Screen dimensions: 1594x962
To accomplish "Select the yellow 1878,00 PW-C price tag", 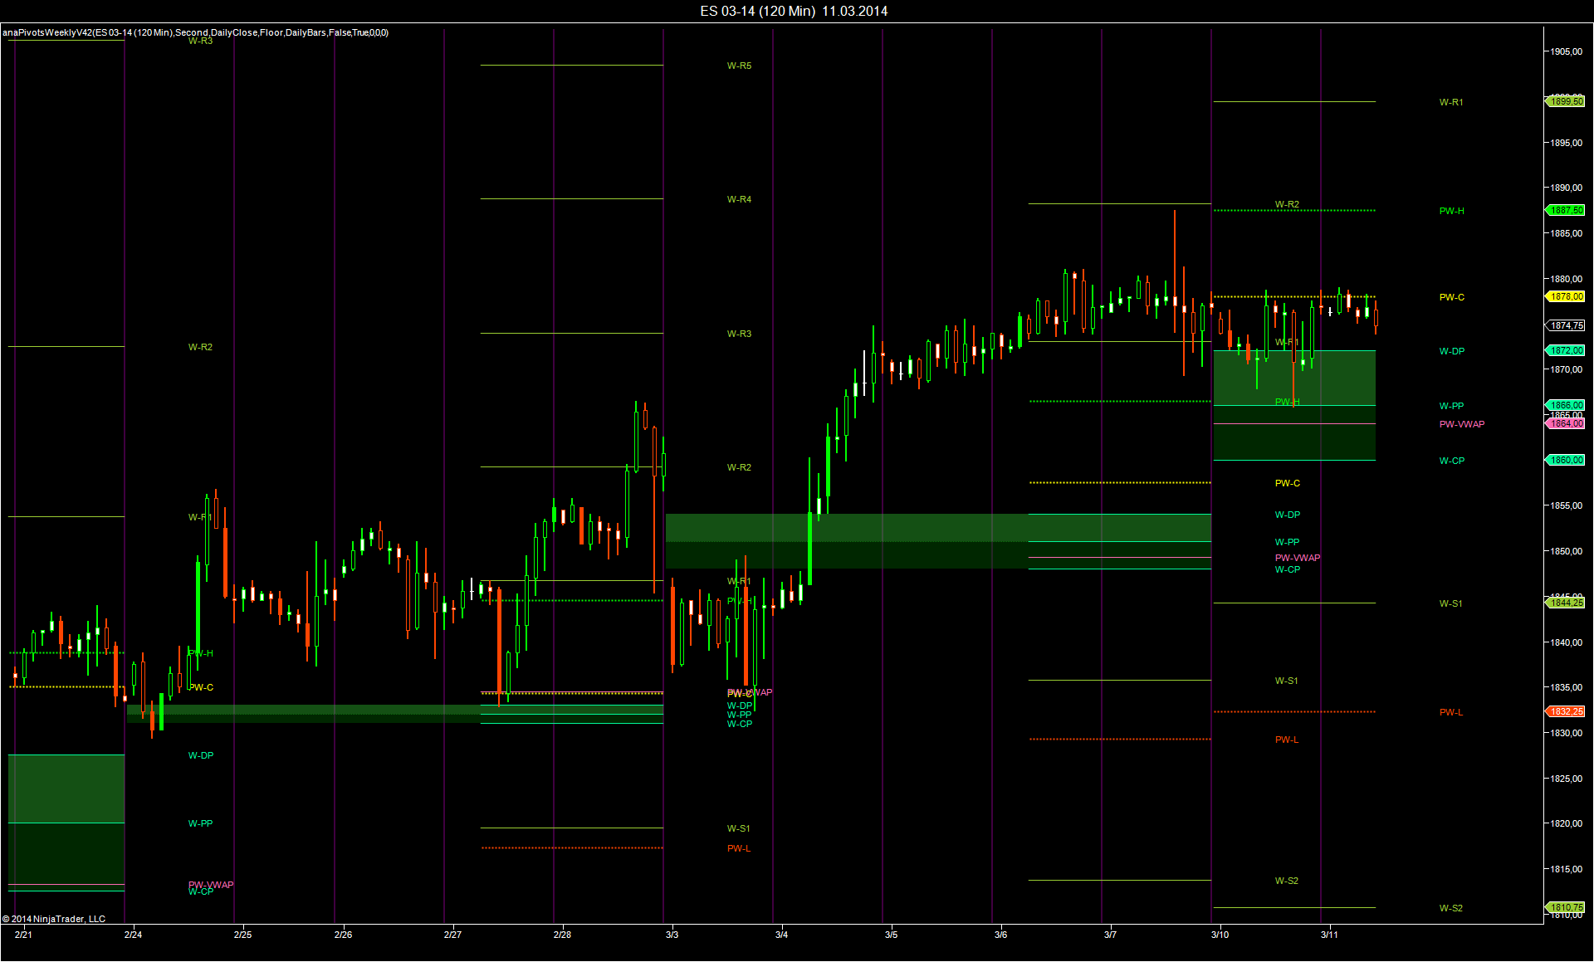I will click(x=1567, y=297).
